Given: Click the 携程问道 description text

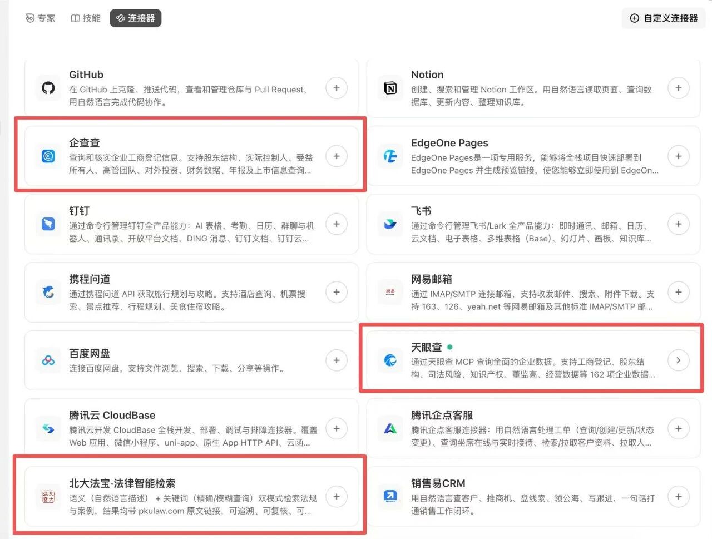Looking at the screenshot, I should [187, 300].
